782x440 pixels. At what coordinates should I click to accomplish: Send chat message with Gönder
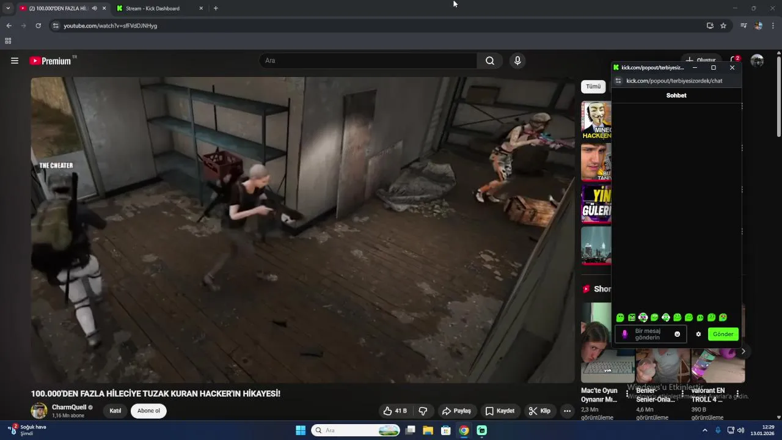point(723,334)
